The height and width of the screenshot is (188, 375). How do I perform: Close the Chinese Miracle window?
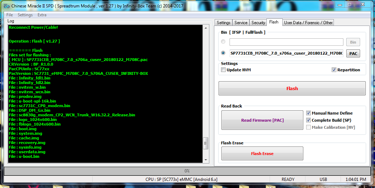pos(363,5)
